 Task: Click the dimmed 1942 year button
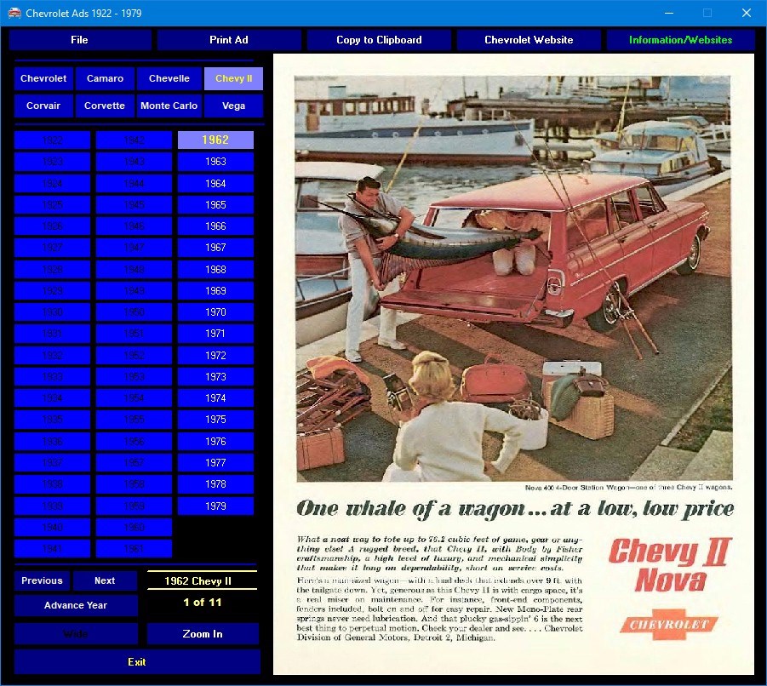click(134, 140)
